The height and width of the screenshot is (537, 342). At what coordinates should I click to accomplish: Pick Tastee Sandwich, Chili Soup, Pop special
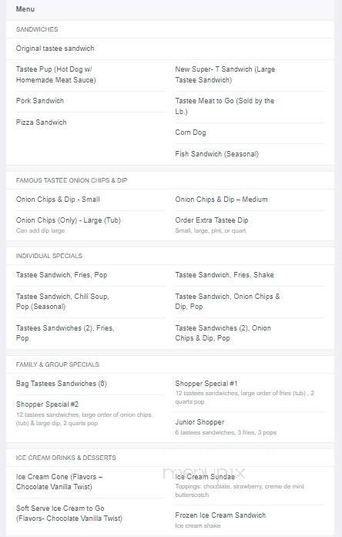tap(62, 301)
